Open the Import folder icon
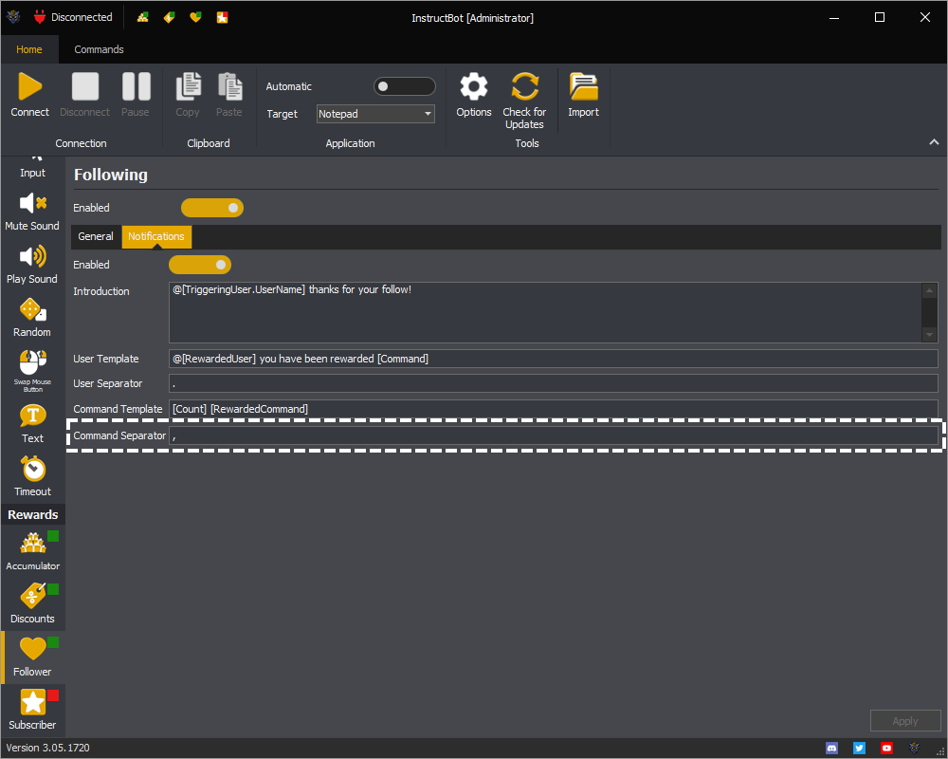The image size is (948, 759). [x=583, y=86]
